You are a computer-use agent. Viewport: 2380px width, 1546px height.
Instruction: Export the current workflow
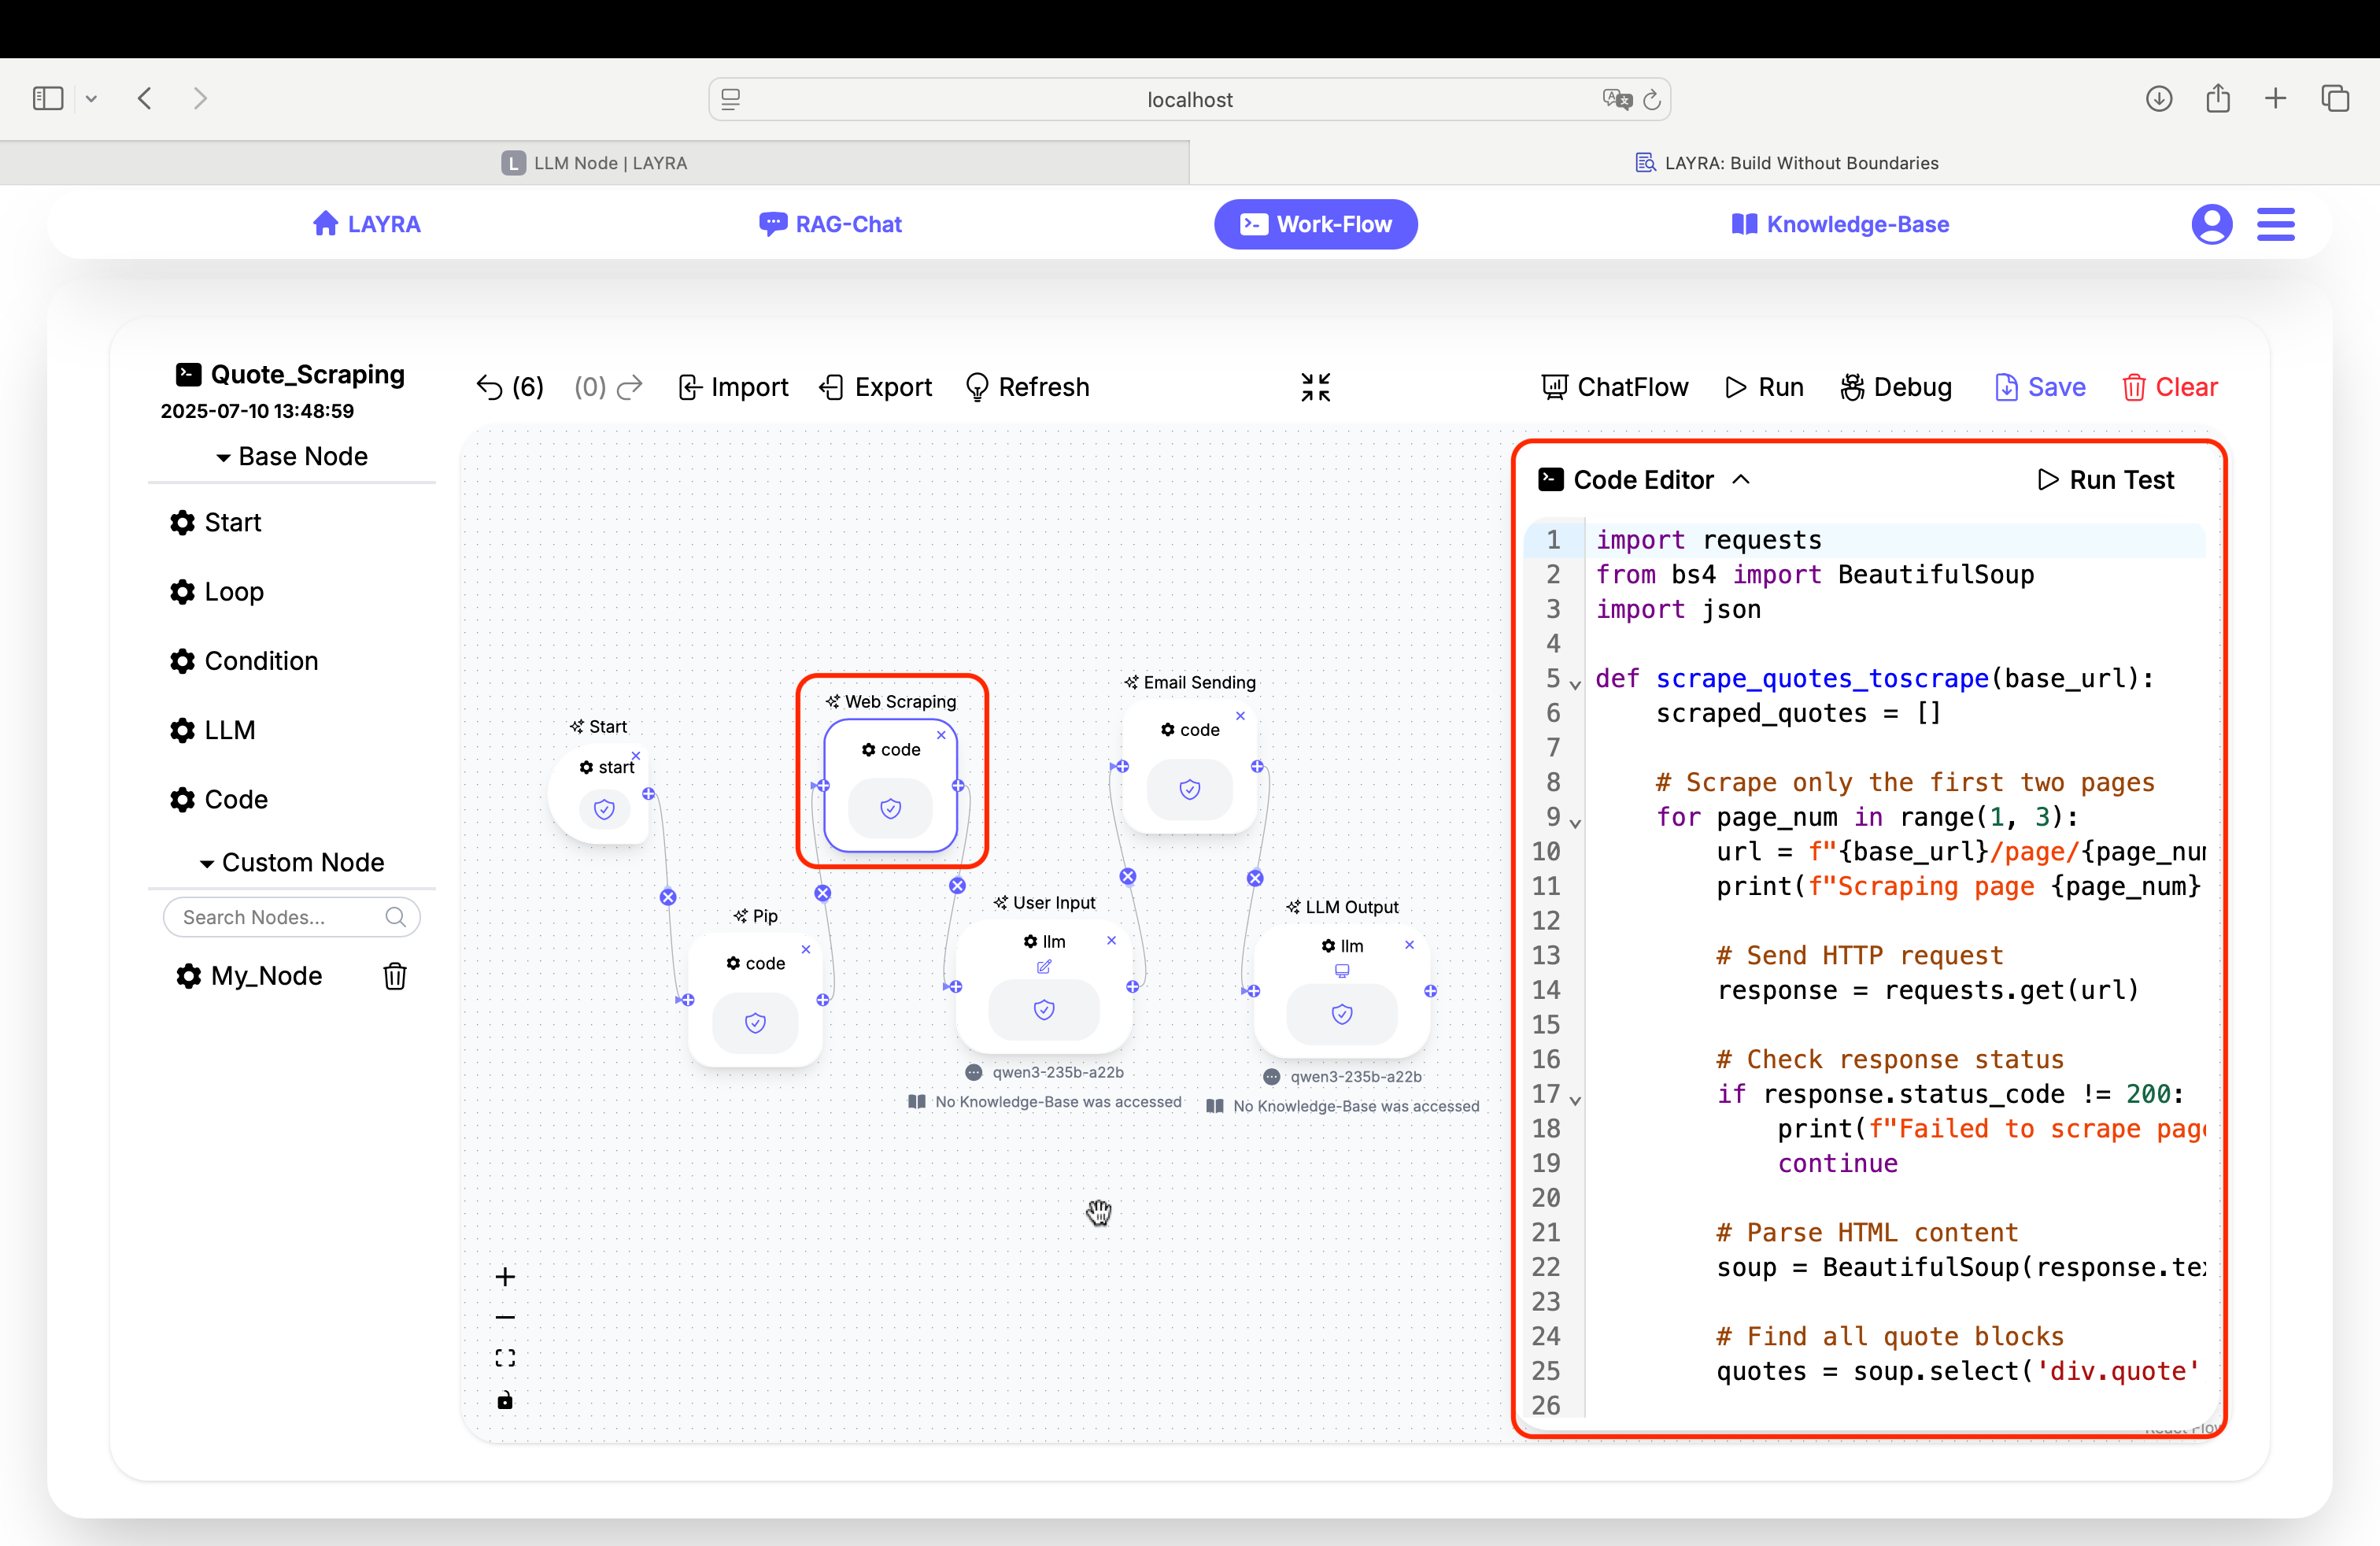pos(876,387)
